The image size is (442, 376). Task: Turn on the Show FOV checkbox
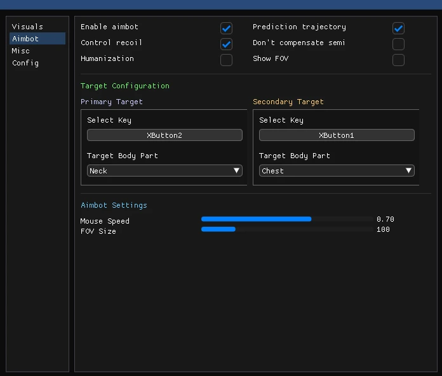398,60
